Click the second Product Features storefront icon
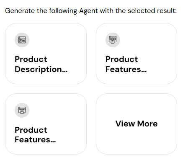The height and width of the screenshot is (157, 183). coord(22,110)
